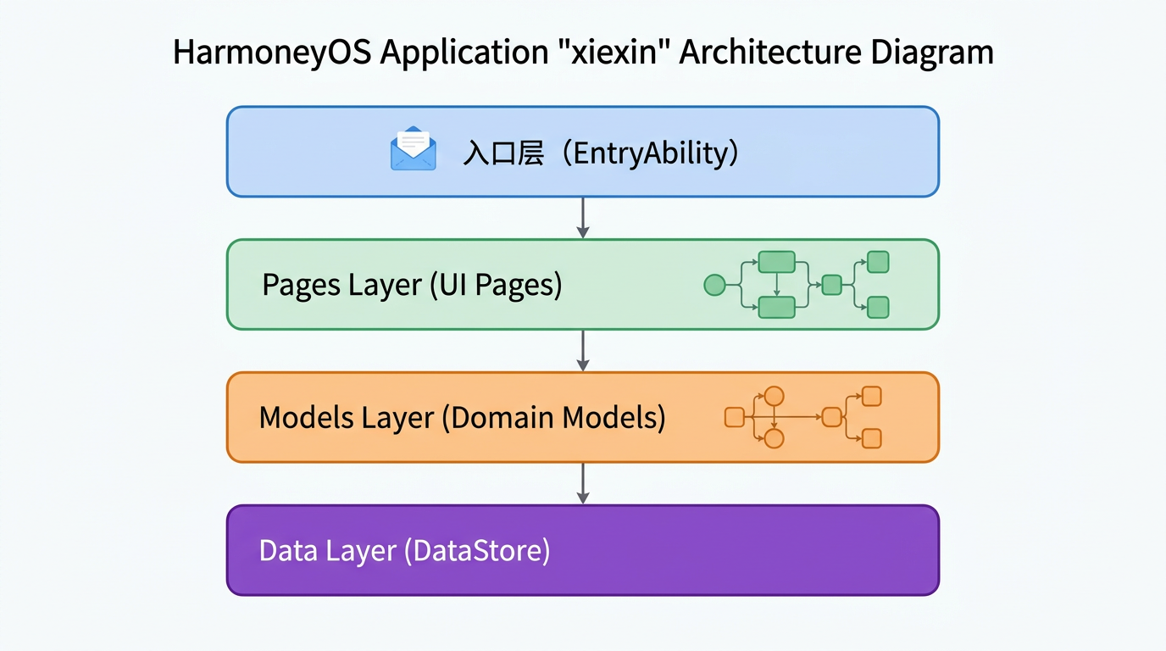Click the "Models Layer (Domain Models)" label
Image resolution: width=1166 pixels, height=651 pixels.
462,418
